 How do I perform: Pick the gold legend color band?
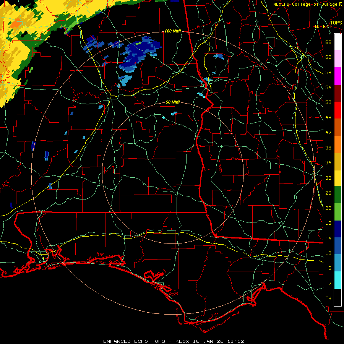pos(338,162)
